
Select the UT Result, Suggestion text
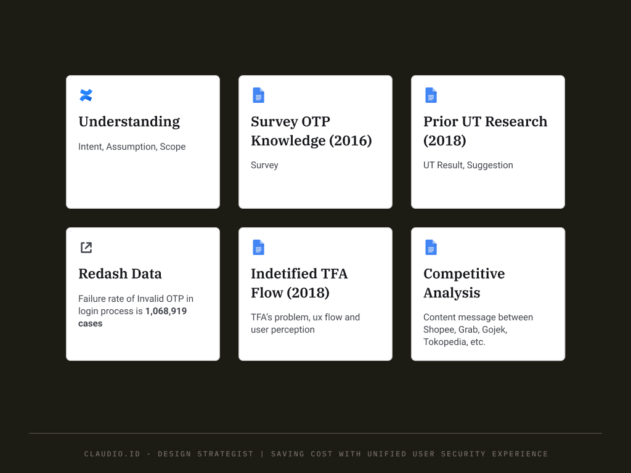point(468,165)
